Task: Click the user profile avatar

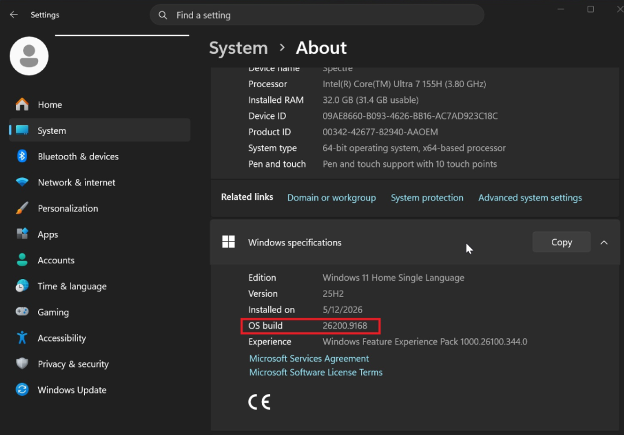Action: coord(29,55)
